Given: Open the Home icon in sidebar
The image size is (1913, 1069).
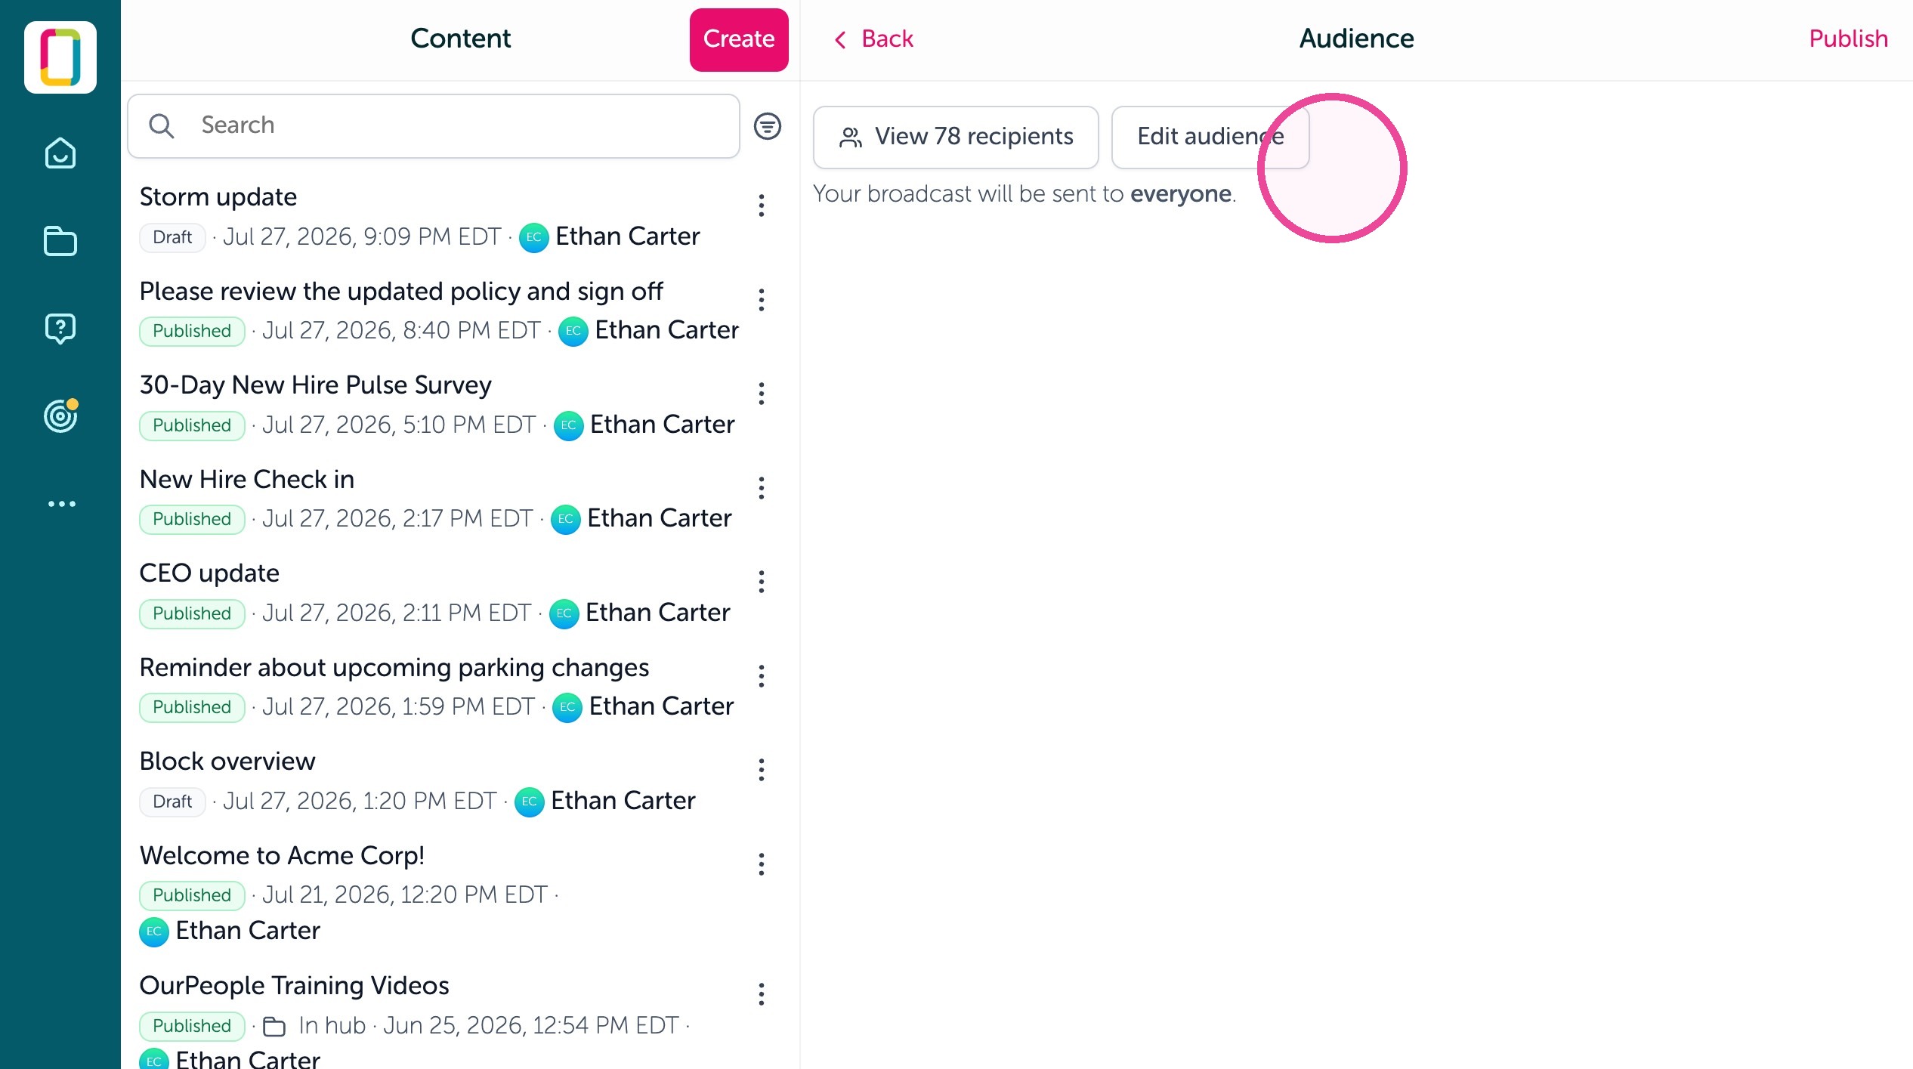Looking at the screenshot, I should click(x=60, y=153).
